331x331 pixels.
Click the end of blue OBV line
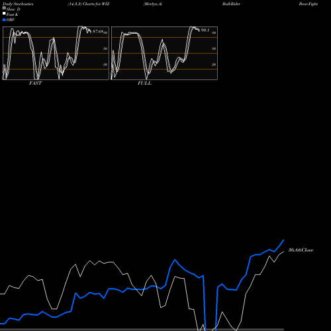[283, 240]
